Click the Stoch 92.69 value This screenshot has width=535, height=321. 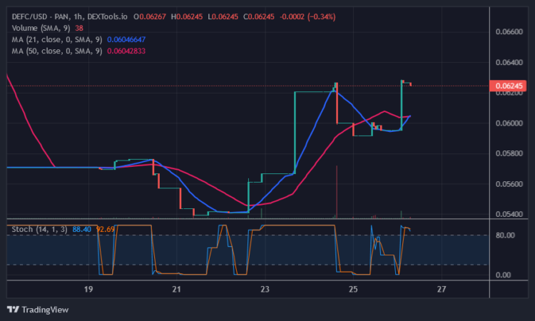tap(106, 229)
